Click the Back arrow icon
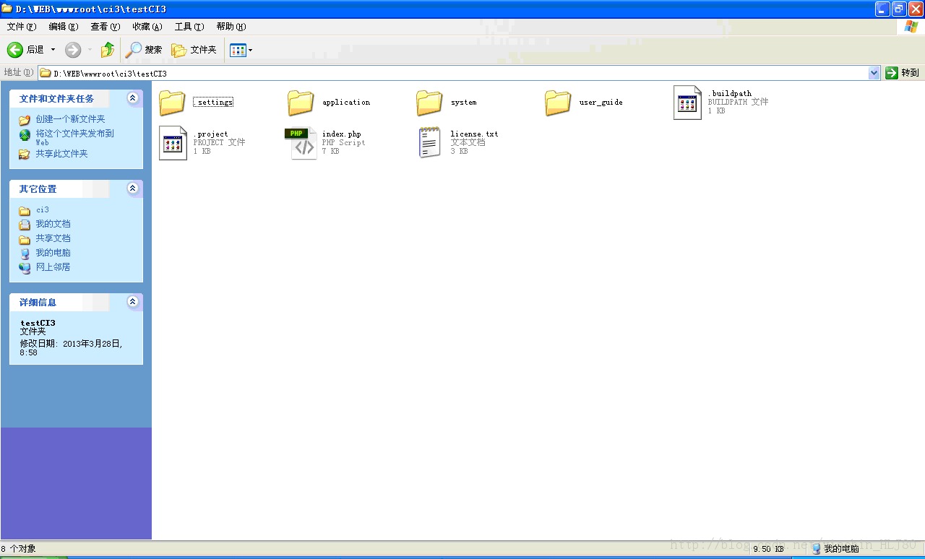The width and height of the screenshot is (925, 559). click(15, 50)
